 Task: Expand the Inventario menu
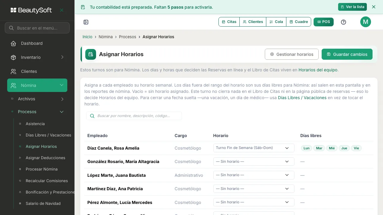(x=37, y=57)
